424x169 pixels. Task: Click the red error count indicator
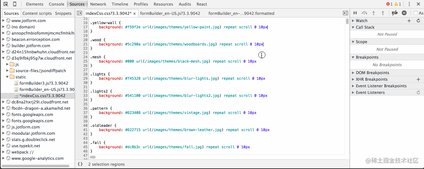(x=389, y=4)
